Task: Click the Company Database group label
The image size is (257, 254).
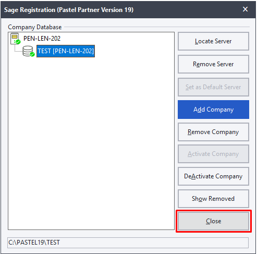Action: coord(35,27)
